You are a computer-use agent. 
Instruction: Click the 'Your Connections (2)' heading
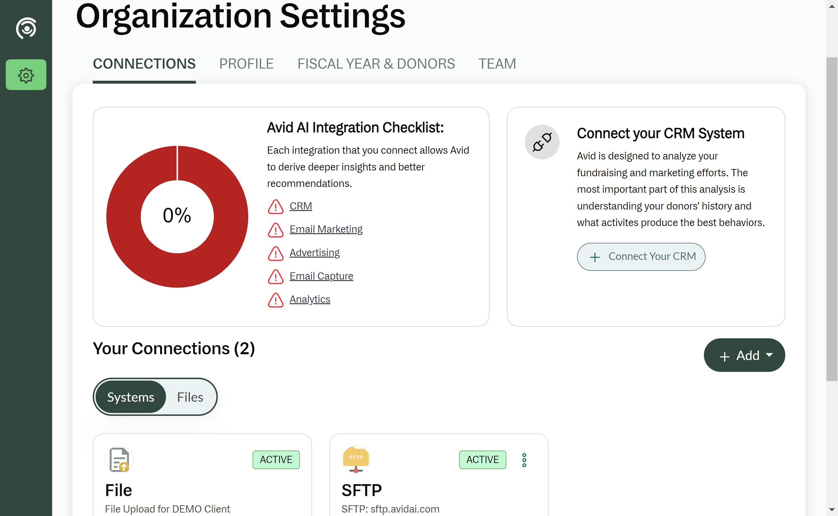[174, 349]
